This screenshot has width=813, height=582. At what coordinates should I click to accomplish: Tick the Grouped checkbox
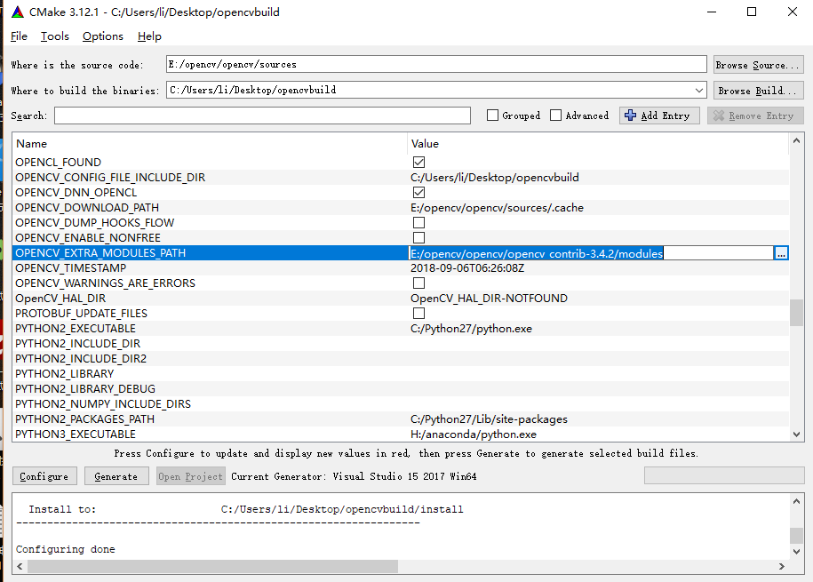point(492,116)
